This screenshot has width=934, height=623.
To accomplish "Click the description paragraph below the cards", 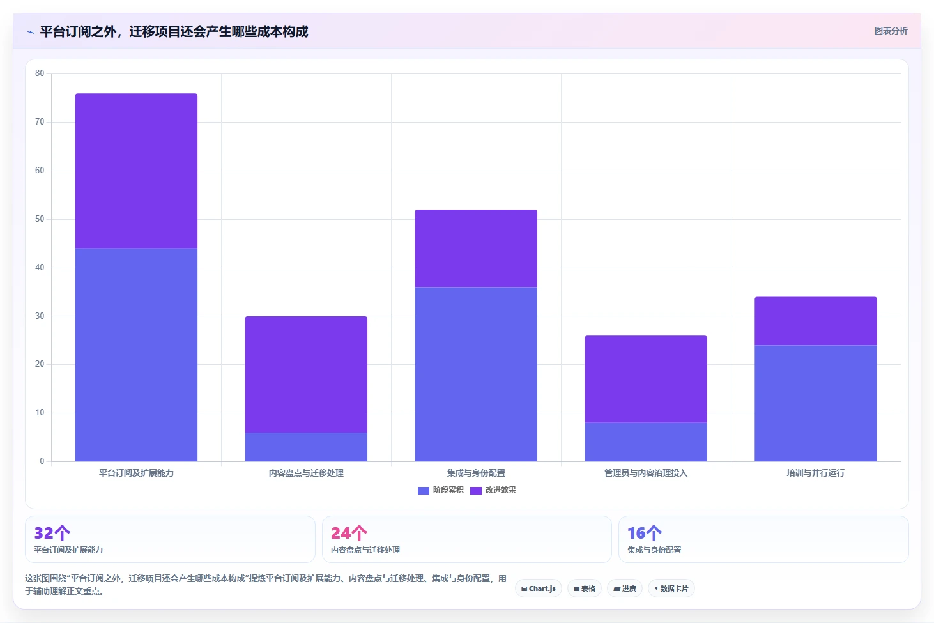I will [266, 585].
